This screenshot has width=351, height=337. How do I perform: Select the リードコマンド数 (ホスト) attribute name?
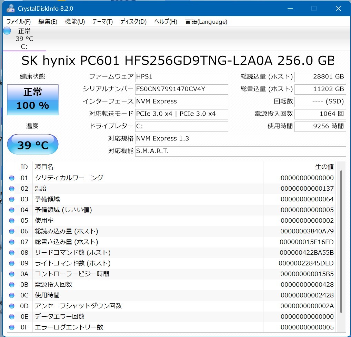pos(73,253)
